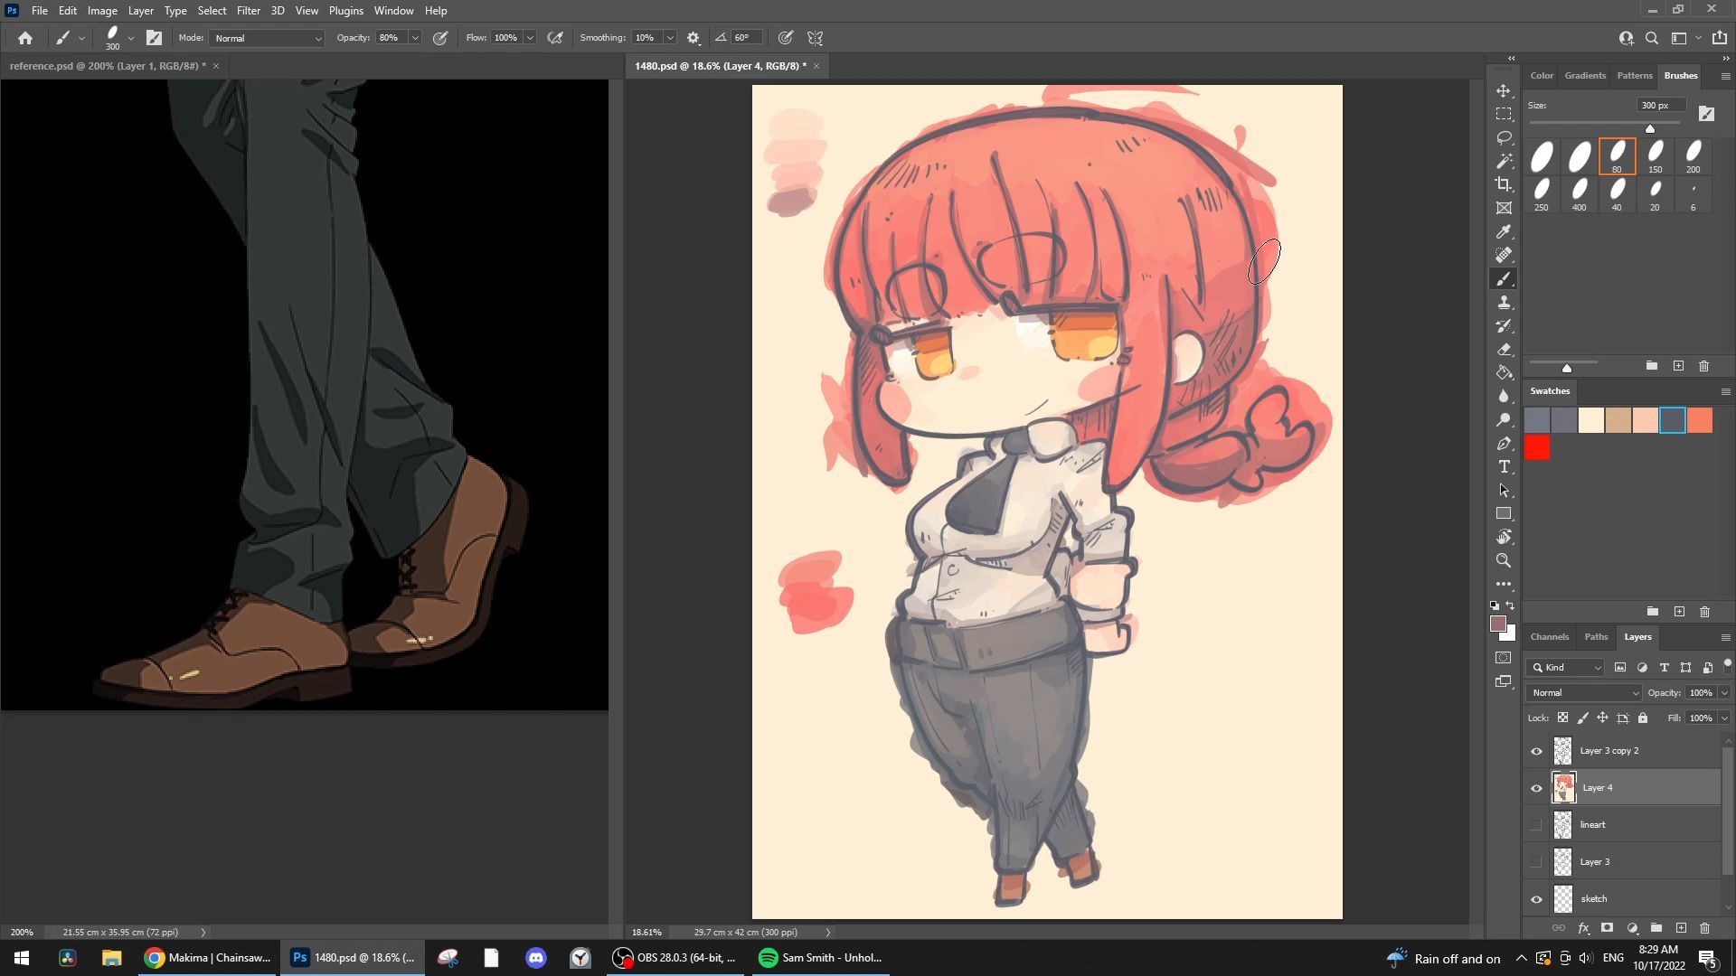Select the Eraser tool
The width and height of the screenshot is (1736, 976).
tap(1504, 349)
